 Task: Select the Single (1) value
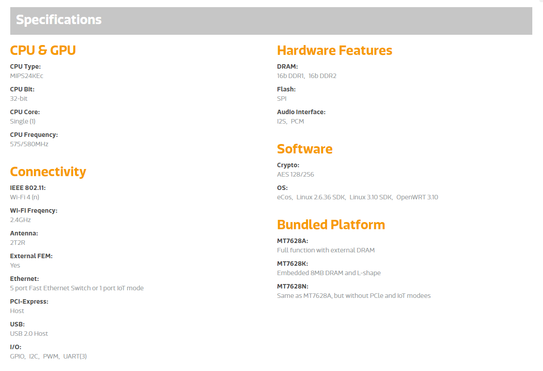23,121
